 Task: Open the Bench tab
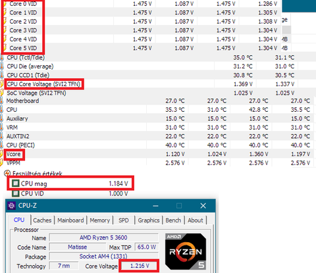coord(173,220)
